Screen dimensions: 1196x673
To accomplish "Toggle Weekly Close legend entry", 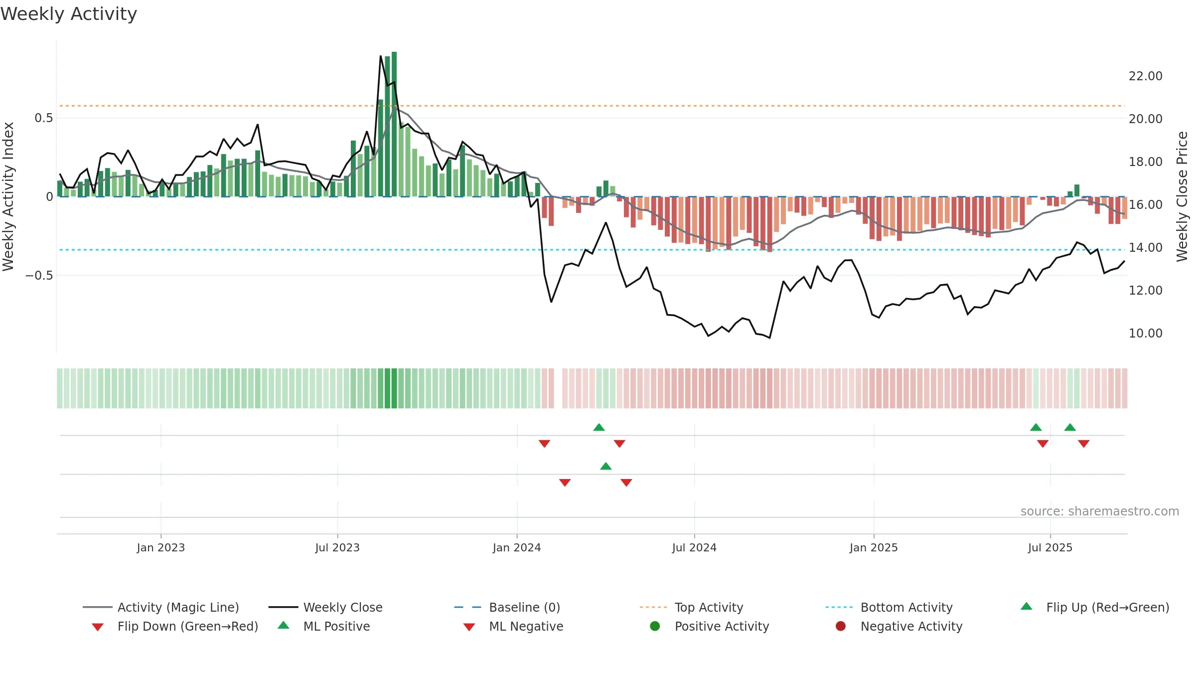I will (x=325, y=607).
